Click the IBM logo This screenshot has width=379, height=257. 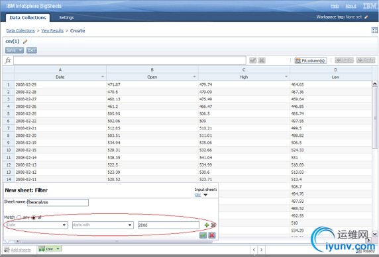point(370,6)
